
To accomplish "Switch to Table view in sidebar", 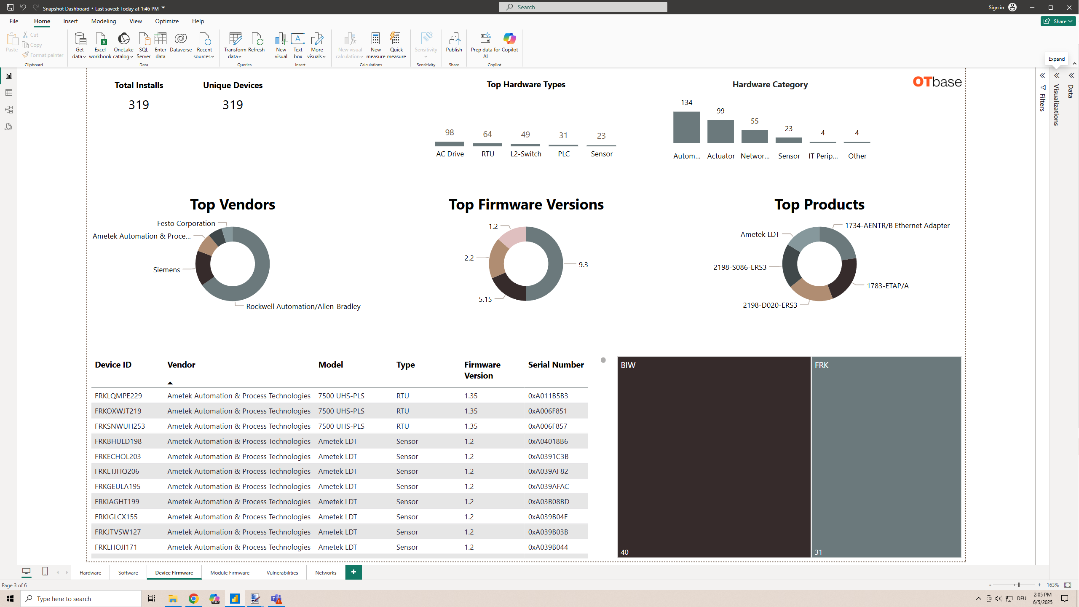I will coord(8,93).
